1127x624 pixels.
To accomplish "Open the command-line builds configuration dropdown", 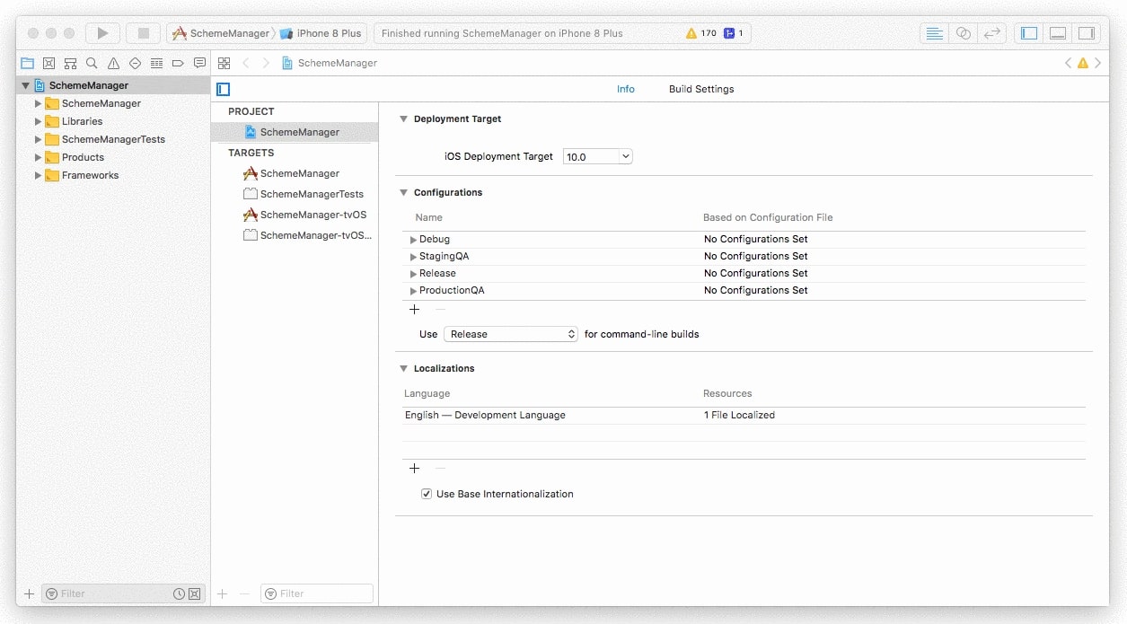I will (510, 333).
